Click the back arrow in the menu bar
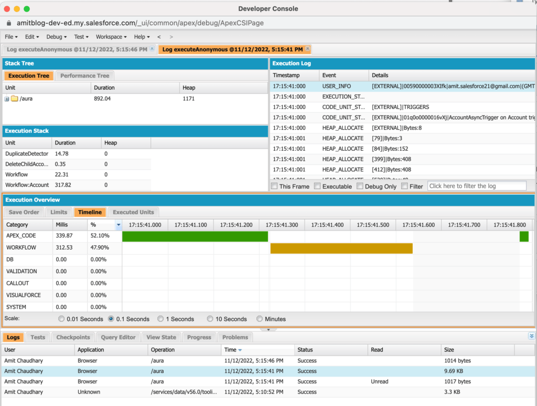Image resolution: width=537 pixels, height=406 pixels. [159, 37]
